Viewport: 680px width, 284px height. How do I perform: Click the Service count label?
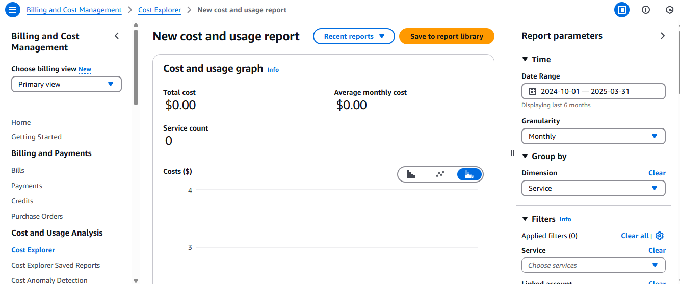(186, 128)
